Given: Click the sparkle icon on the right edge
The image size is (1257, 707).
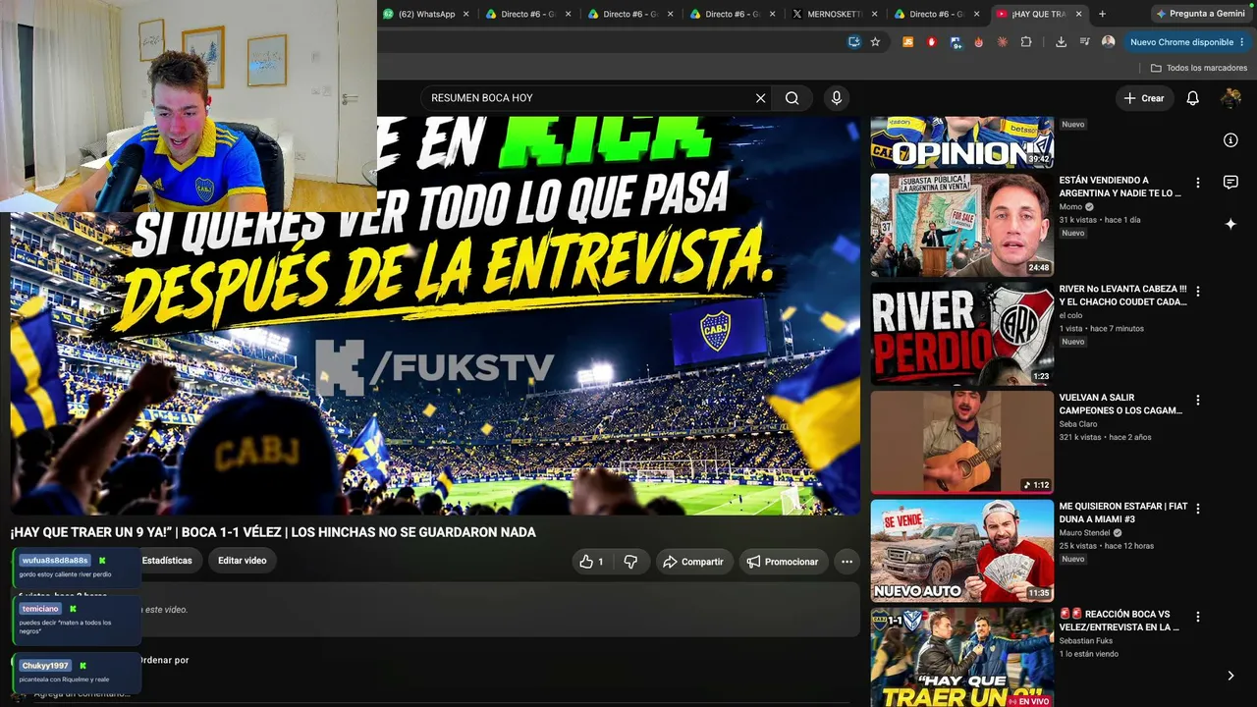Looking at the screenshot, I should click(1230, 224).
